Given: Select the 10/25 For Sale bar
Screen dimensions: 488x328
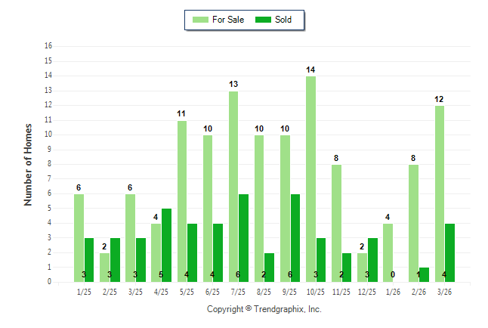Looking at the screenshot, I should coord(310,178).
